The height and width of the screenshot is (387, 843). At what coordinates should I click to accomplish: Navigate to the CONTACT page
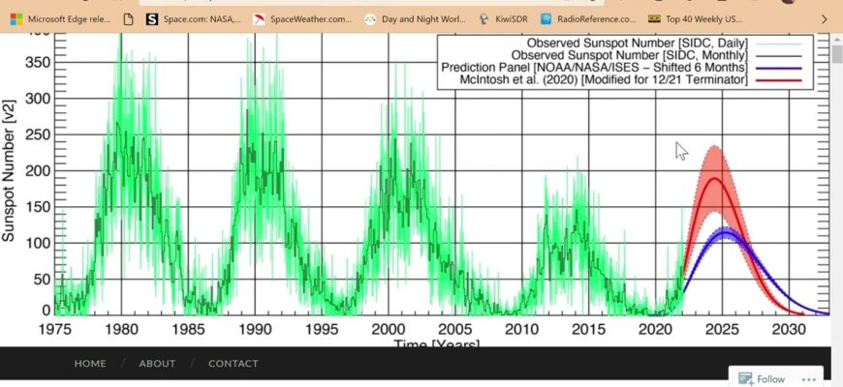tap(234, 364)
